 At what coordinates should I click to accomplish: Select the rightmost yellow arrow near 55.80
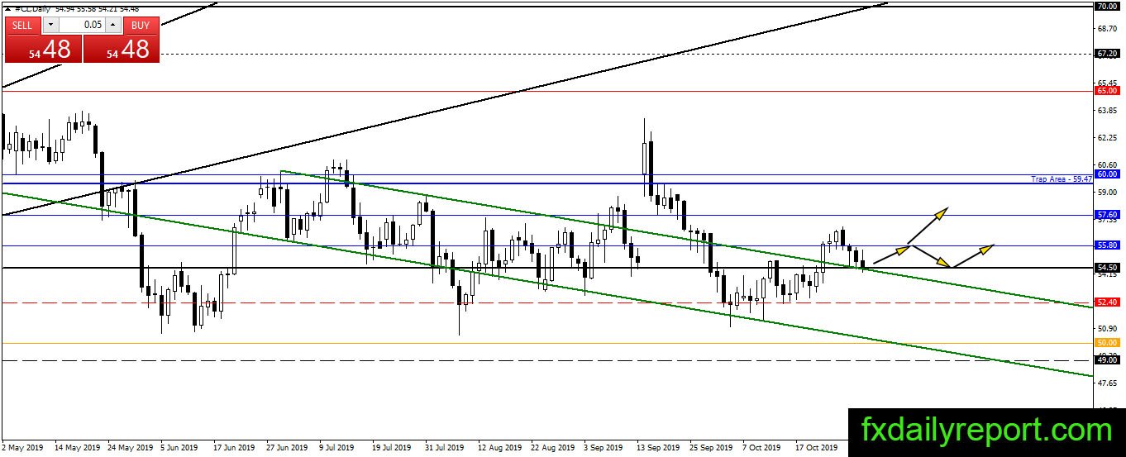point(974,255)
